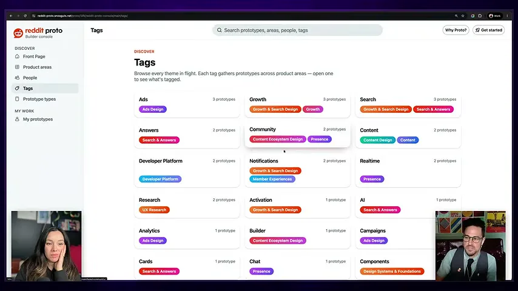Click Search & Answers pill in the Search card
518x291 pixels.
pos(434,109)
